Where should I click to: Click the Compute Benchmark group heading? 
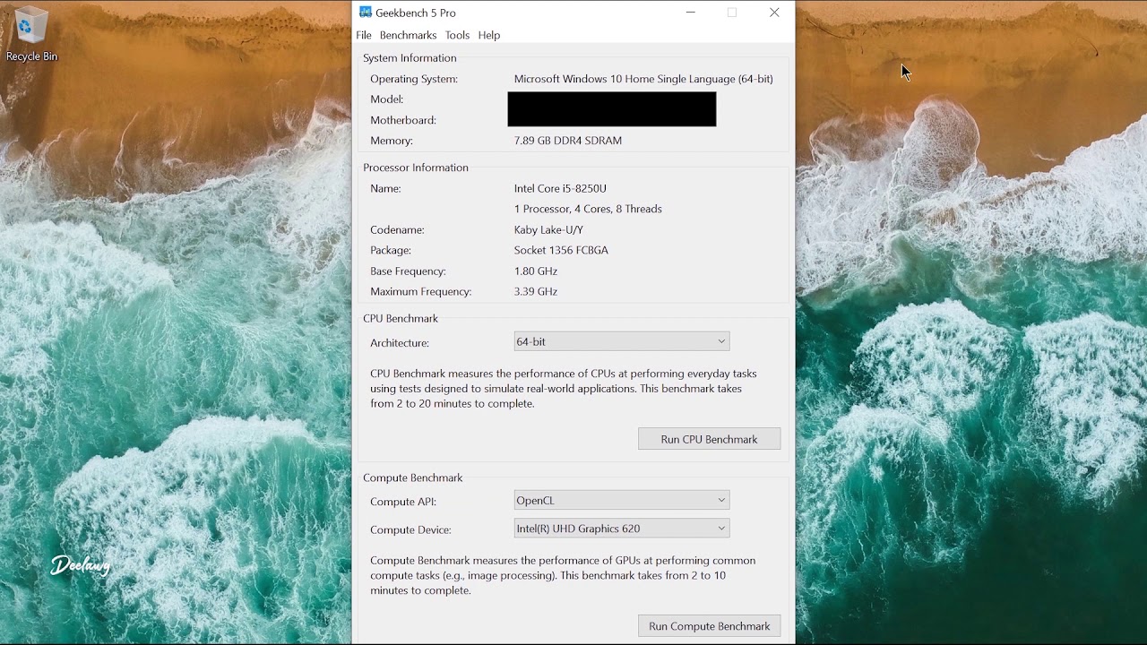[413, 477]
